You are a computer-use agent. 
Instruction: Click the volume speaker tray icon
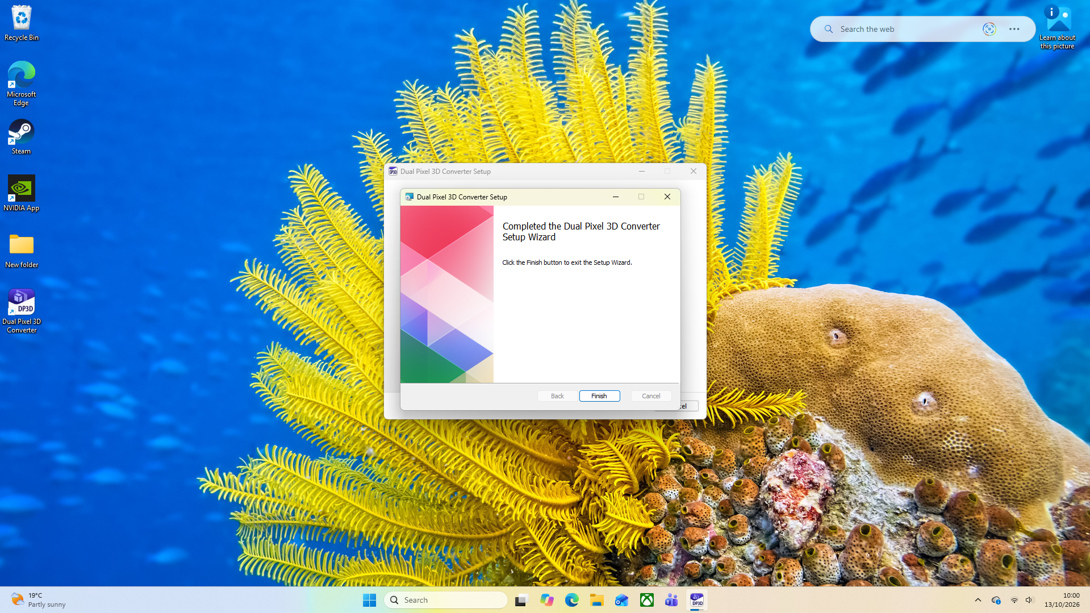click(1029, 600)
